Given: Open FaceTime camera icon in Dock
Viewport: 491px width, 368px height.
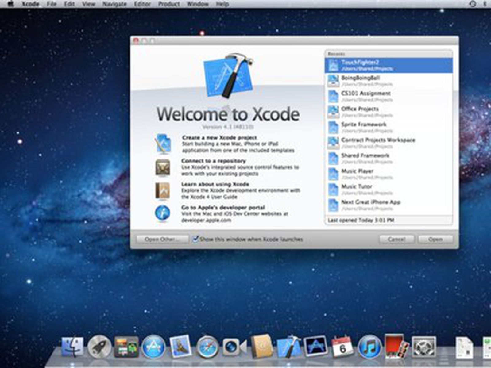Looking at the screenshot, I should [234, 347].
